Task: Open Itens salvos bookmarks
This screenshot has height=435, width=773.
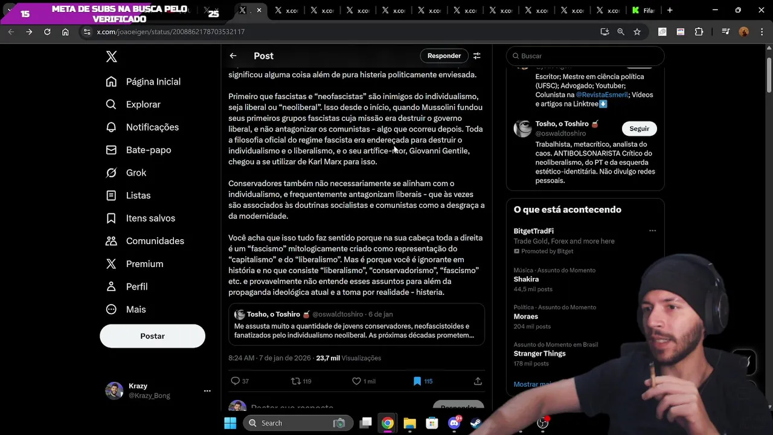Action: pyautogui.click(x=141, y=218)
